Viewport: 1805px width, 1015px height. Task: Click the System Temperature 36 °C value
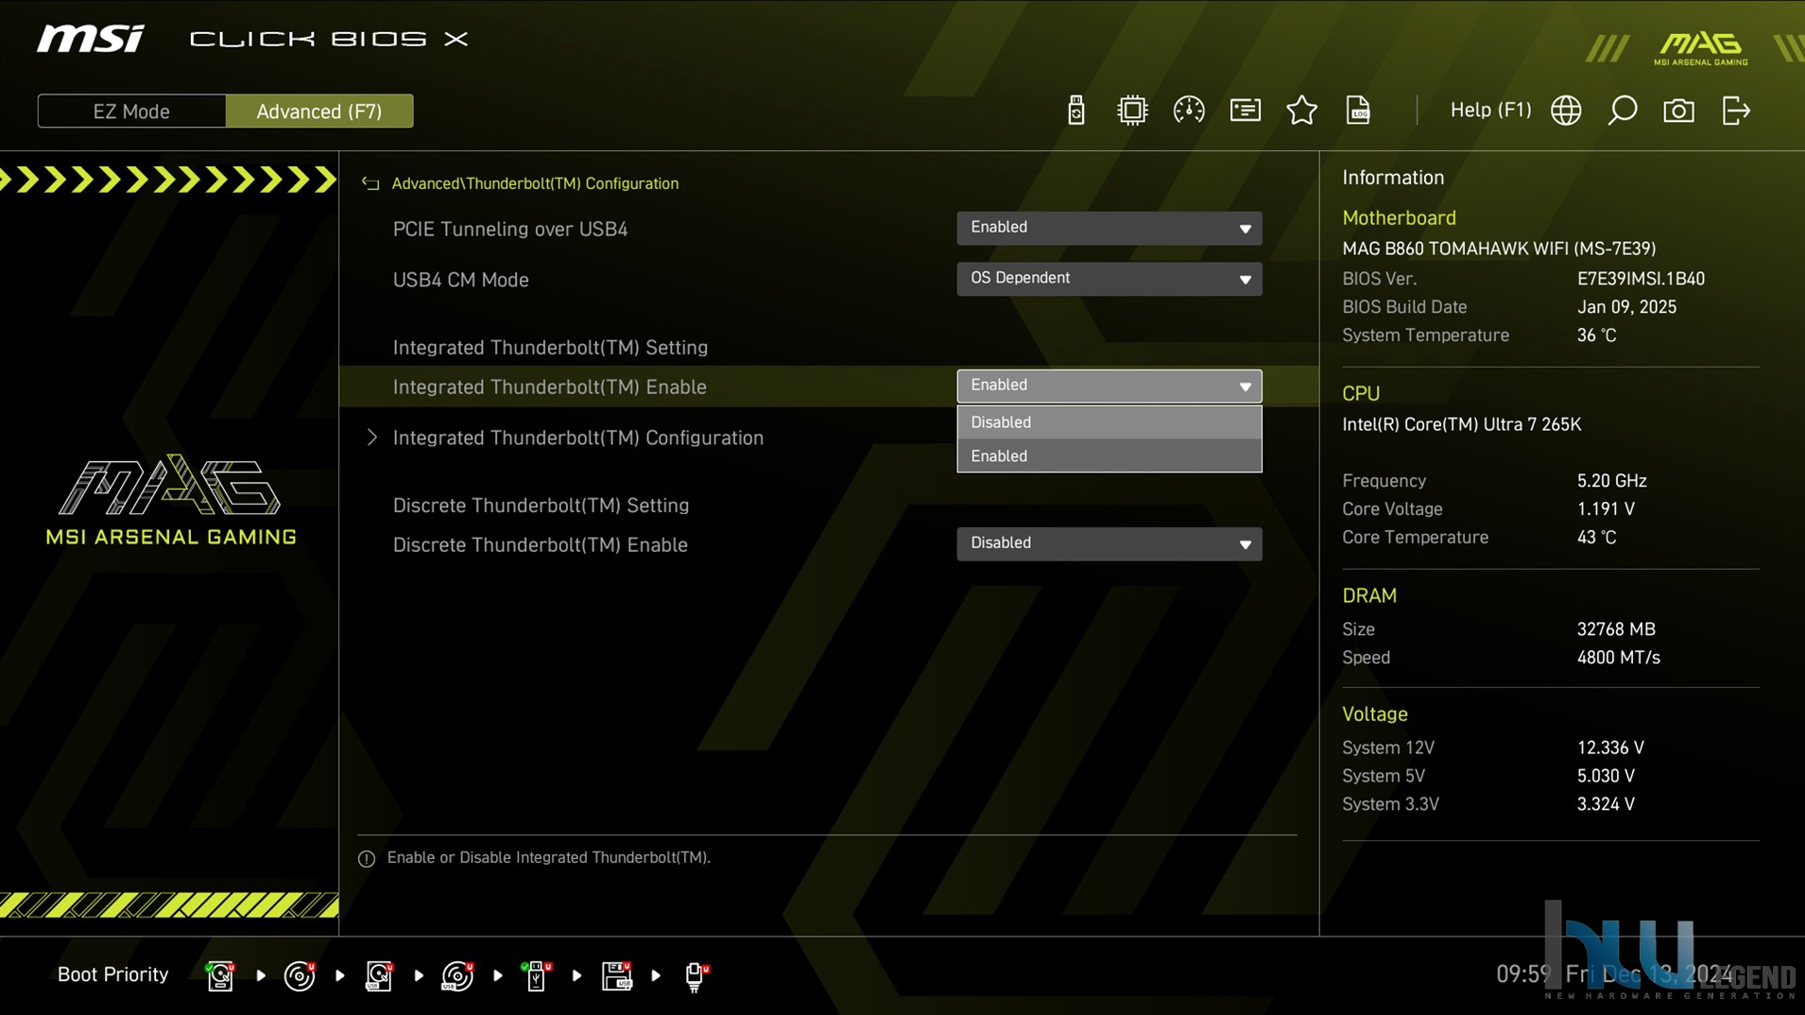coord(1596,335)
